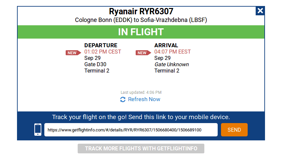
Task: Click the mobile phone icon
Action: click(x=38, y=130)
